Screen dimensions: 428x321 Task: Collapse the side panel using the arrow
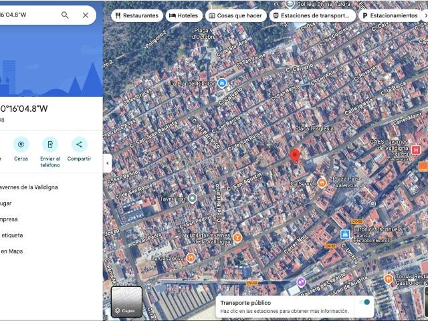(x=107, y=163)
